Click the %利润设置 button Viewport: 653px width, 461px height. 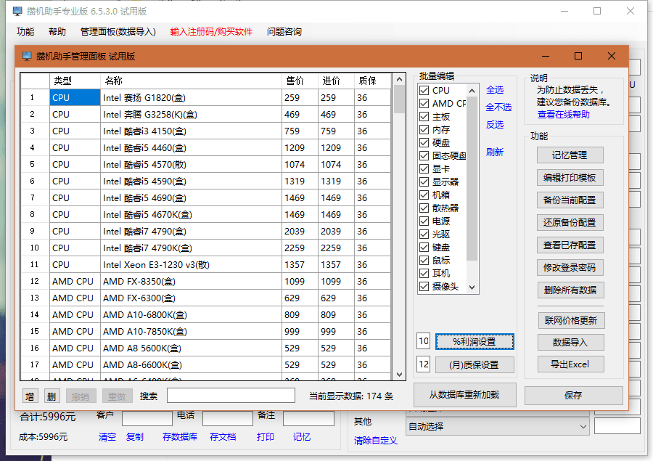click(475, 342)
